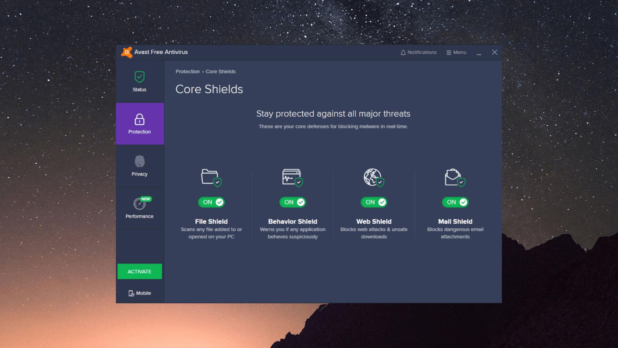Image resolution: width=618 pixels, height=348 pixels.
Task: Select the Privacy fingerprint icon
Action: click(139, 161)
